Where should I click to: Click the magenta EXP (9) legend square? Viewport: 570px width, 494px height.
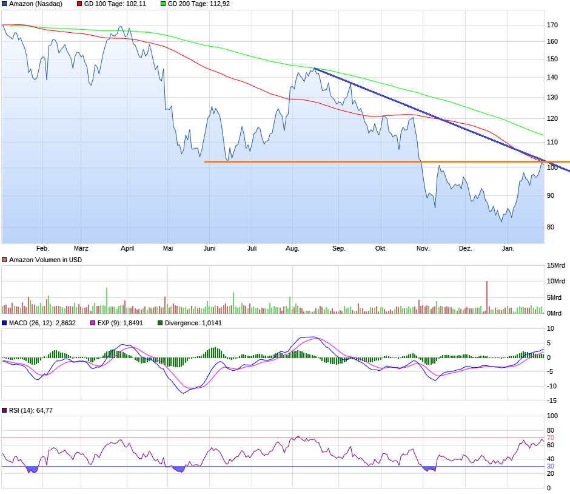click(92, 323)
